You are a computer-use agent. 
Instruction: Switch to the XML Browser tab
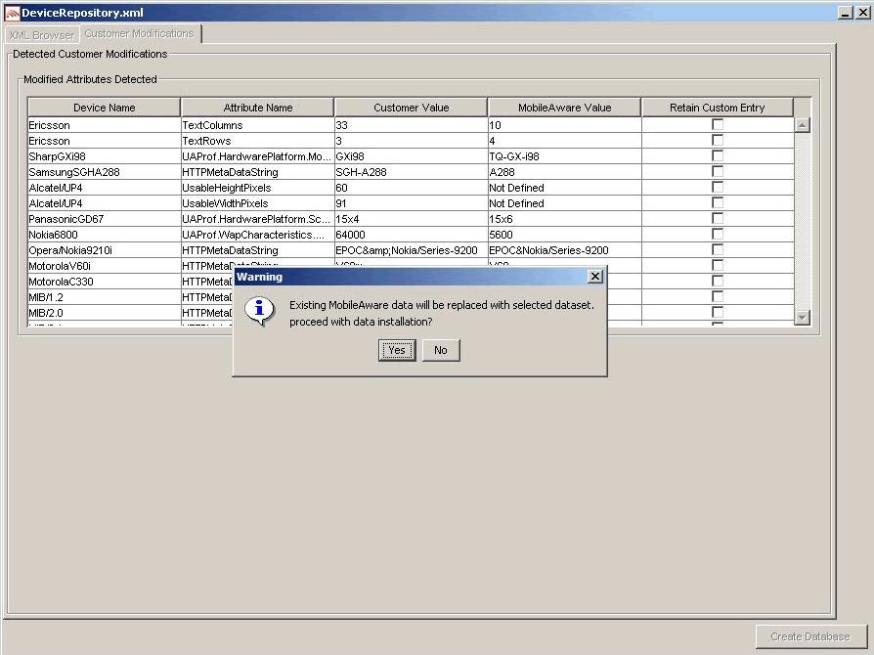42,35
